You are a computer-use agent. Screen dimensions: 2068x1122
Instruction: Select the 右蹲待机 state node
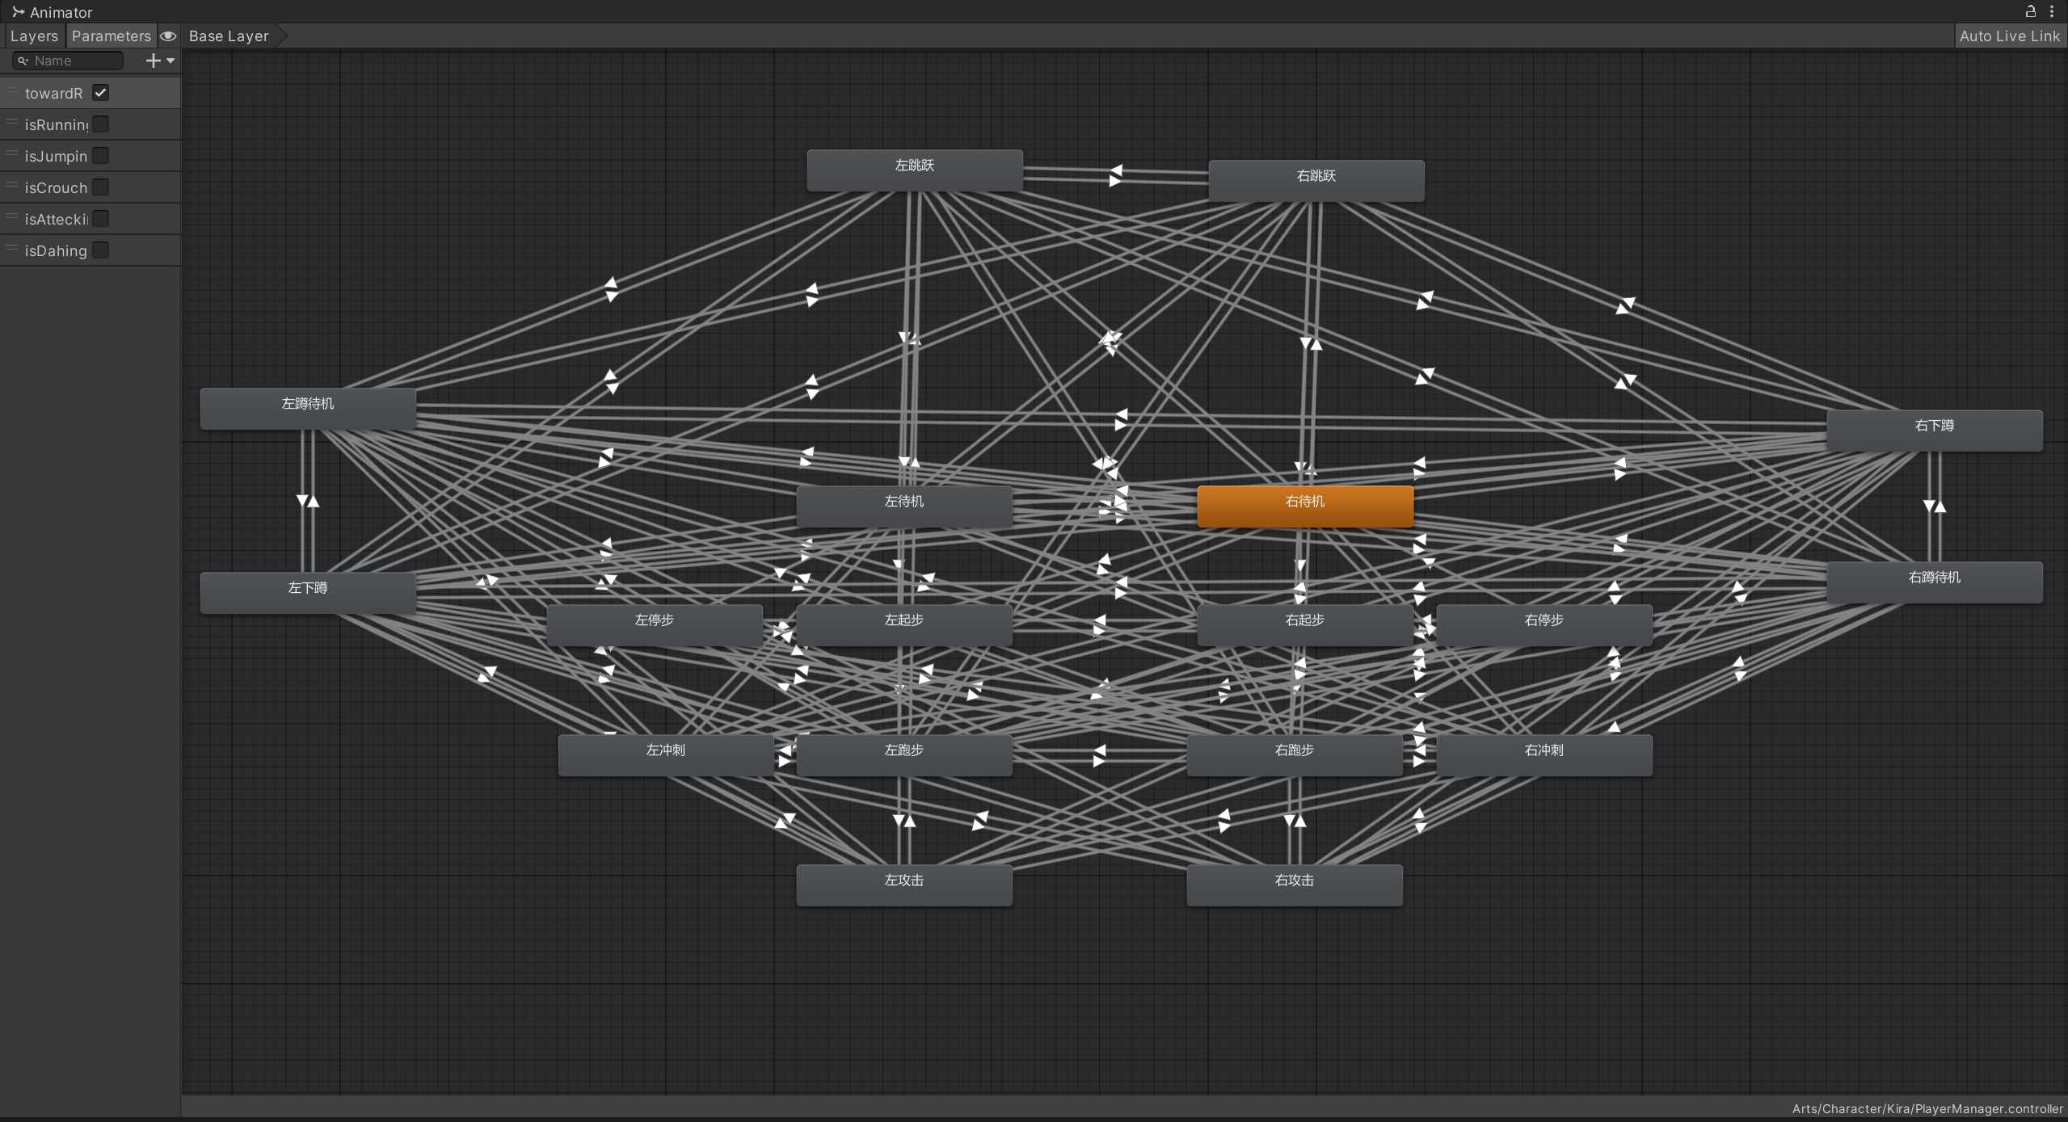(x=1935, y=582)
